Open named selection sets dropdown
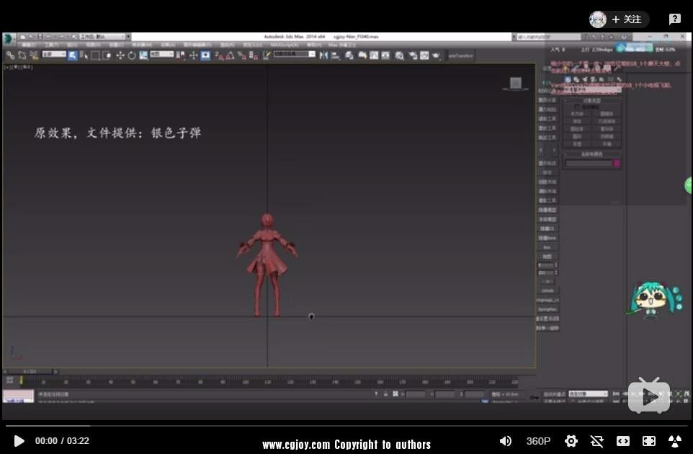 tap(295, 54)
